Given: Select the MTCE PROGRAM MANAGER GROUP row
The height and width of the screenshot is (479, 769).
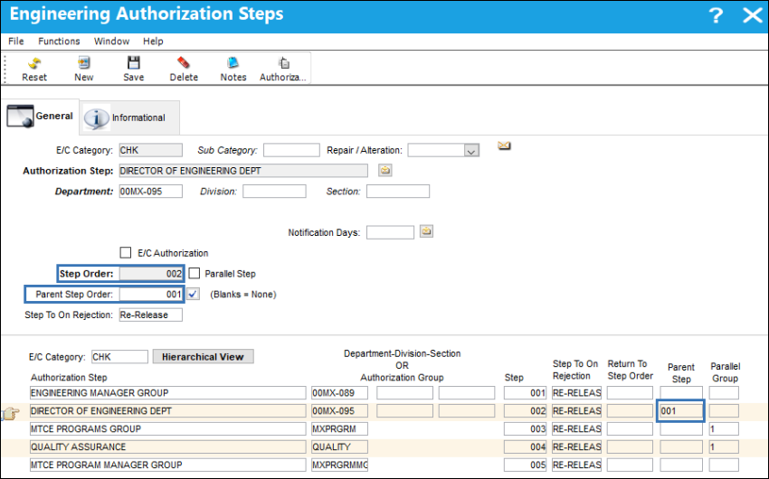Looking at the screenshot, I should click(x=167, y=465).
